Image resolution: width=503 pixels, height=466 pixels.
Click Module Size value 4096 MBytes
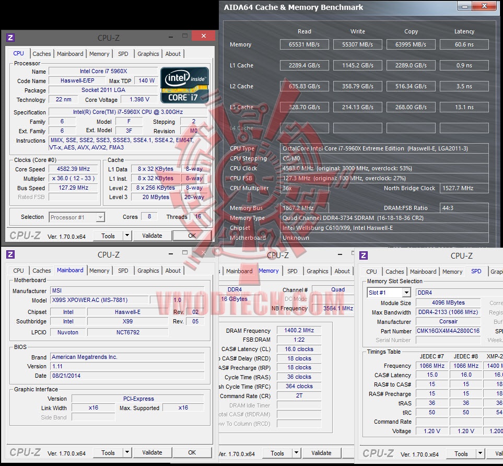point(448,302)
